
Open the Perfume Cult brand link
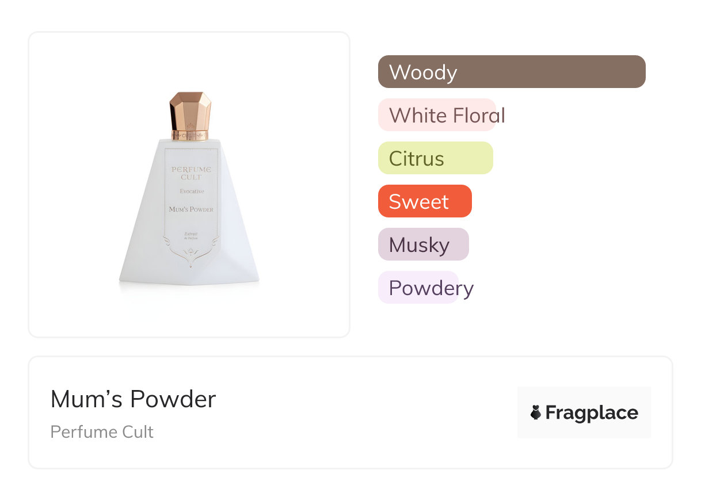click(x=102, y=431)
